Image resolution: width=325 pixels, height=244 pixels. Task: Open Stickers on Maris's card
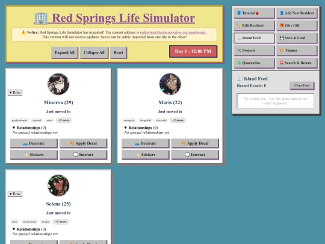click(146, 155)
